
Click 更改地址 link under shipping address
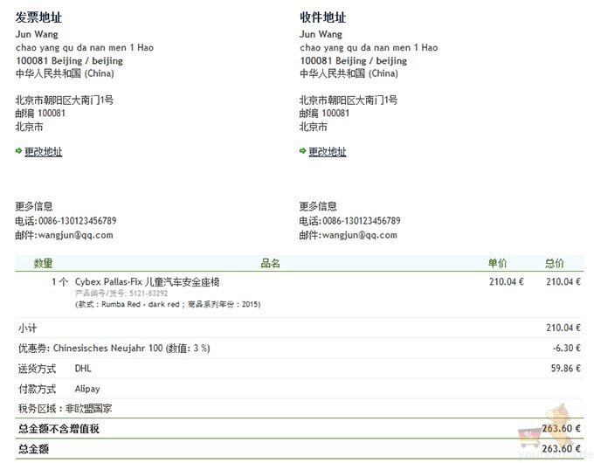tap(328, 152)
